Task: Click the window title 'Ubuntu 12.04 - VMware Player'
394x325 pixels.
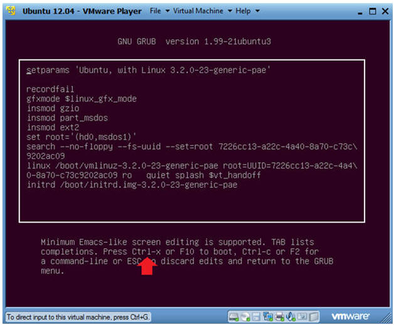Action: tap(82, 11)
